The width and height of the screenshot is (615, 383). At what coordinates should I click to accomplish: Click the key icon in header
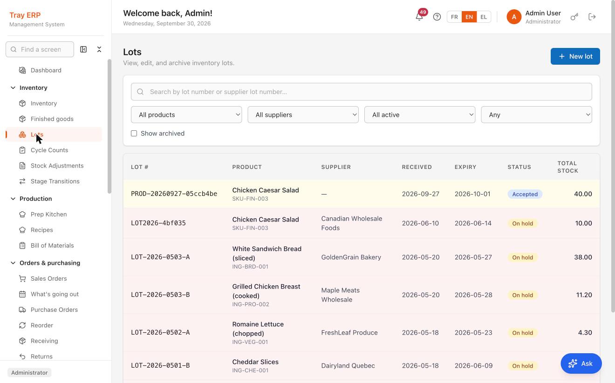[574, 17]
